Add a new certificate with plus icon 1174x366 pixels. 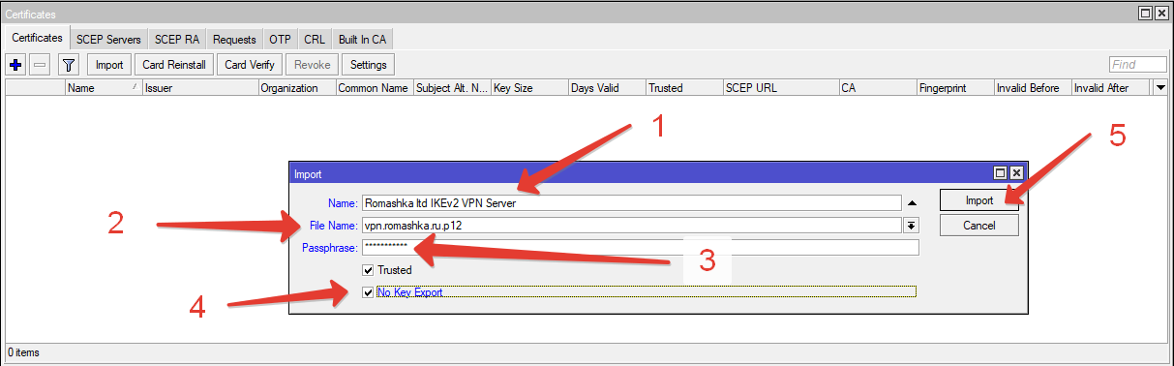coord(15,65)
